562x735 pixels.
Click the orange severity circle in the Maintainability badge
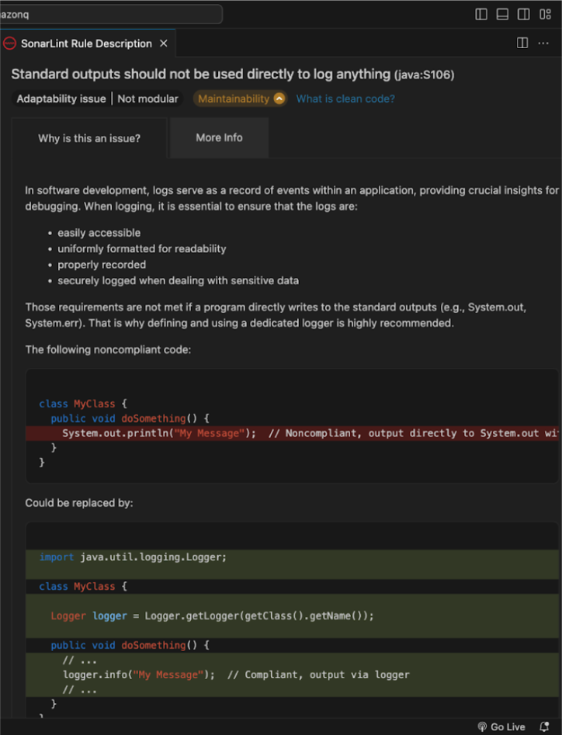(x=279, y=99)
